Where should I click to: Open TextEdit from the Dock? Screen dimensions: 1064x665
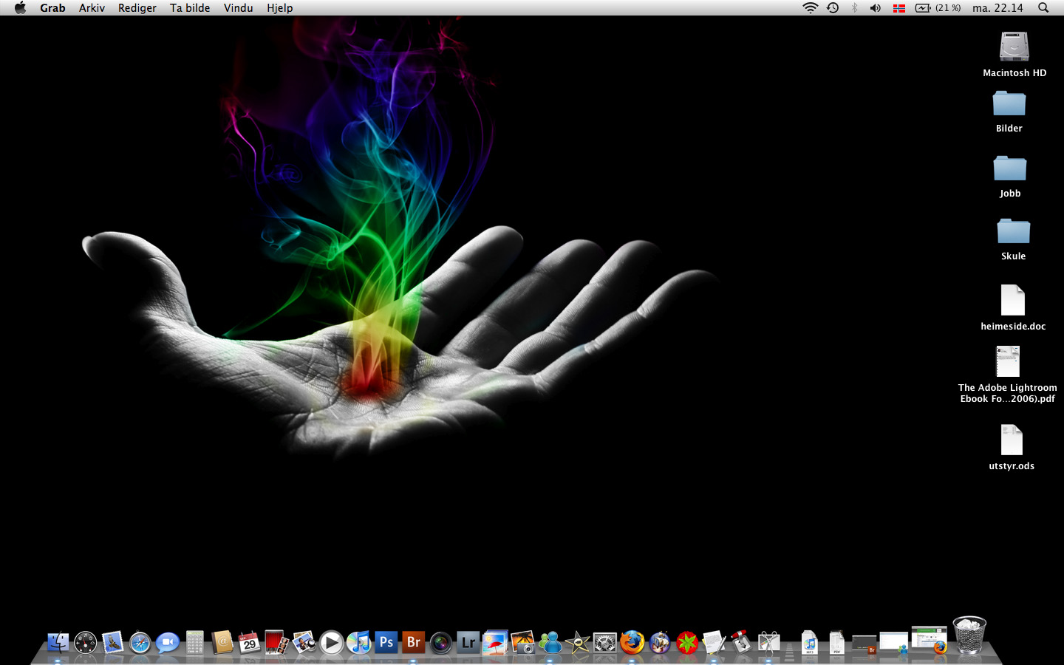pyautogui.click(x=714, y=642)
